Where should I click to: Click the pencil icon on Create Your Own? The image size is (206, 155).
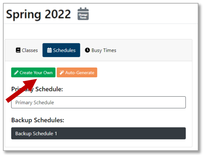click(x=16, y=73)
